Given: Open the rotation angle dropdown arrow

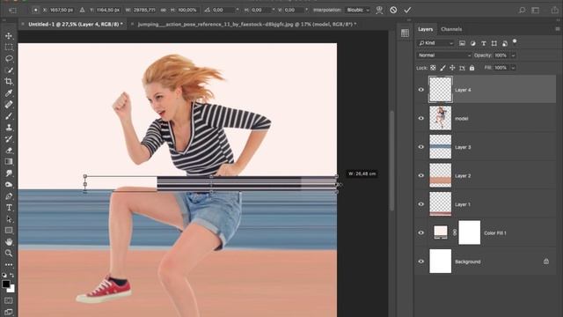Looking at the screenshot, I should [237, 10].
